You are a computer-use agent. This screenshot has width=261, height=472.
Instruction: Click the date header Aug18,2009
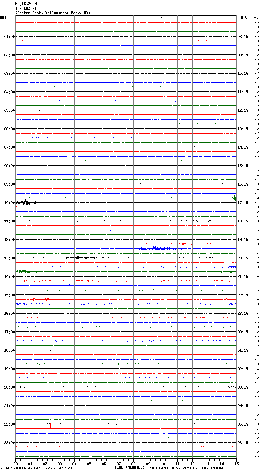[26, 4]
